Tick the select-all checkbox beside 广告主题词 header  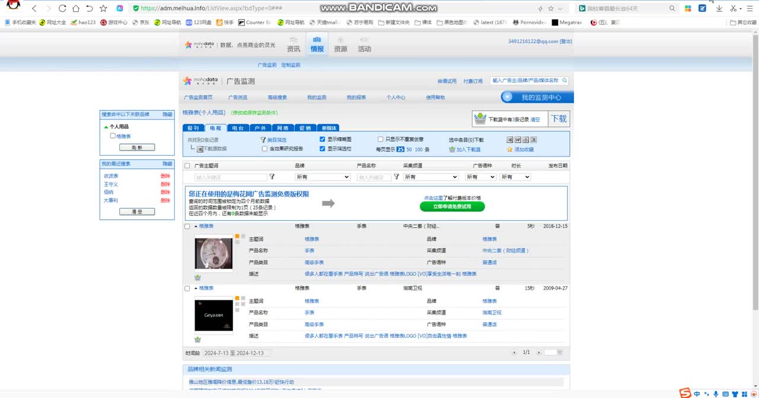pyautogui.click(x=187, y=166)
